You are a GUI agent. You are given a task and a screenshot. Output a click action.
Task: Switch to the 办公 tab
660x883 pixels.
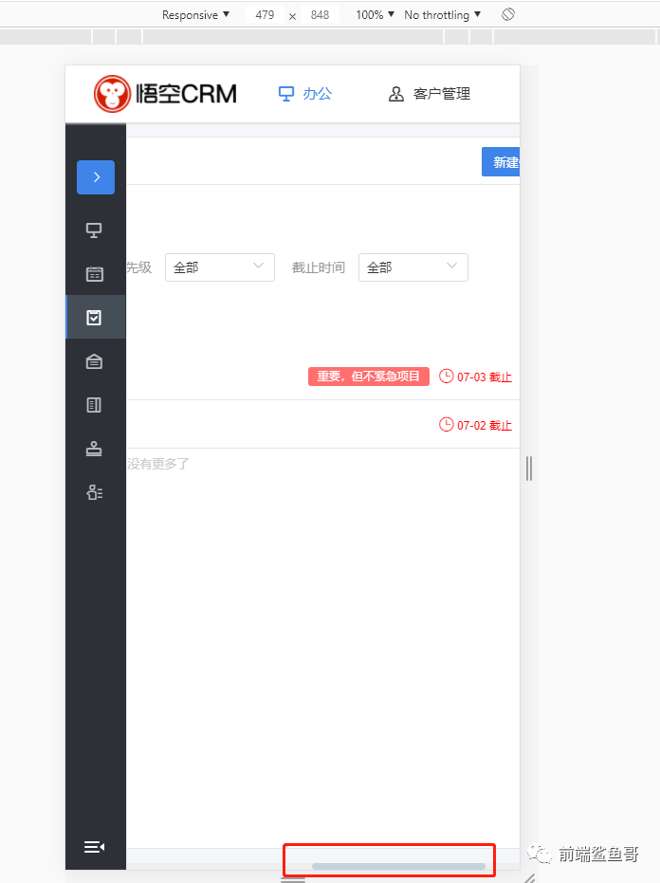[x=305, y=94]
